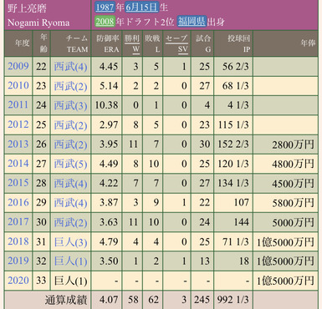Viewport: 322px width, 309px height.
Task: Select the Nogami Ryoma romanized name
Action: point(38,23)
